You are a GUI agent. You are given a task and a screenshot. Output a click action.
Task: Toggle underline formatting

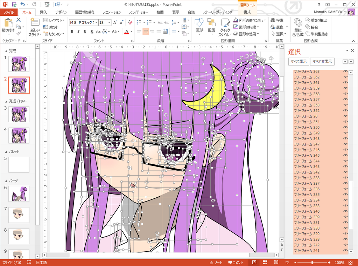(x=85, y=32)
